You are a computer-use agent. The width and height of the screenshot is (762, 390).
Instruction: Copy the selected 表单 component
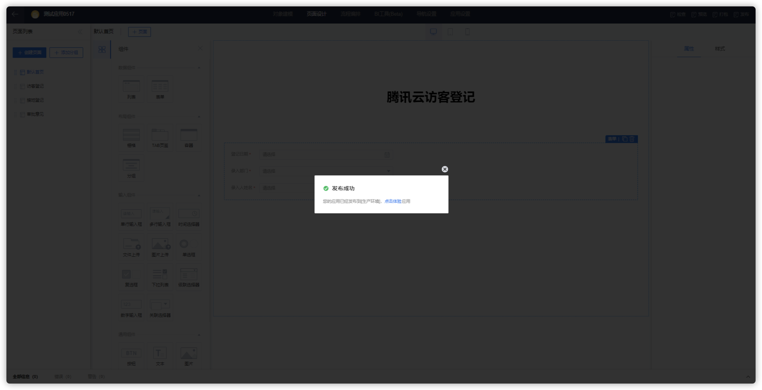(624, 139)
